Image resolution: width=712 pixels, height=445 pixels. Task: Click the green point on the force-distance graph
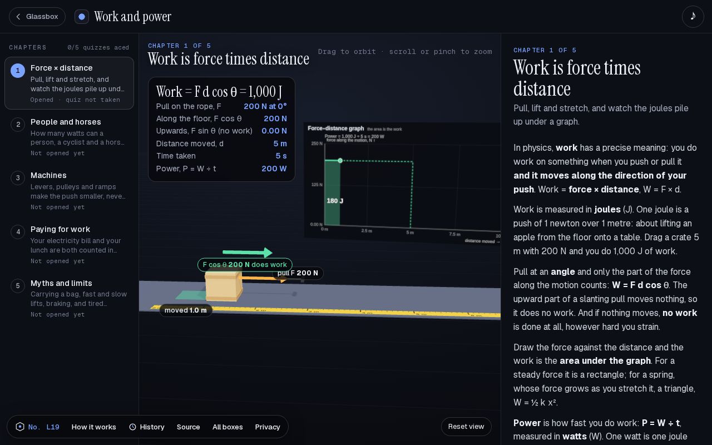click(340, 161)
